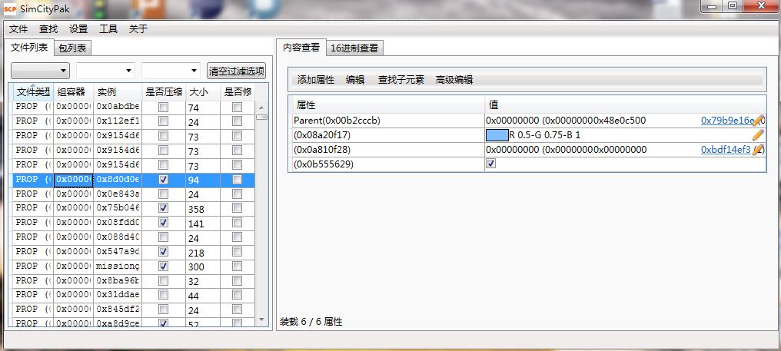Select instance cell 0x75b046
The width and height of the screenshot is (781, 351).
(118, 207)
